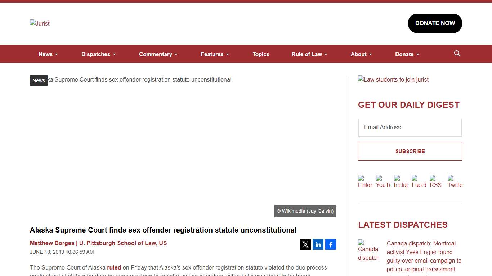492x276 pixels.
Task: Click the Jurist logo
Action: point(40,23)
